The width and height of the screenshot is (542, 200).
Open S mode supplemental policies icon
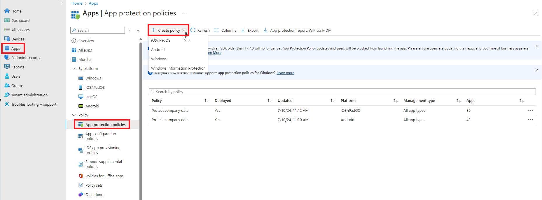[81, 164]
